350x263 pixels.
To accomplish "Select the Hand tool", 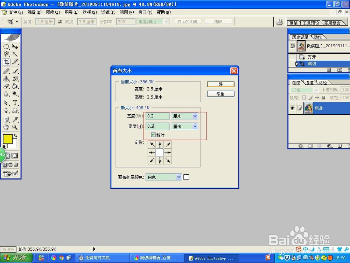I will pos(6,127).
